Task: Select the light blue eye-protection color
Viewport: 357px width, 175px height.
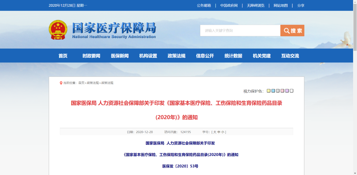Action: pyautogui.click(x=273, y=91)
